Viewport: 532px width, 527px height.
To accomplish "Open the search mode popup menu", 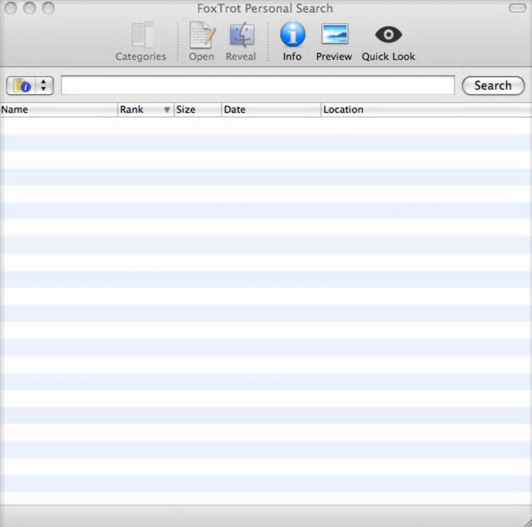I will pos(30,86).
